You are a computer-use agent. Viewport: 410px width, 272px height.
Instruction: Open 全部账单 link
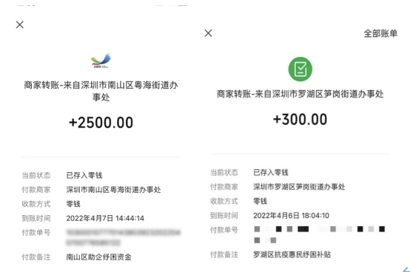coord(380,33)
